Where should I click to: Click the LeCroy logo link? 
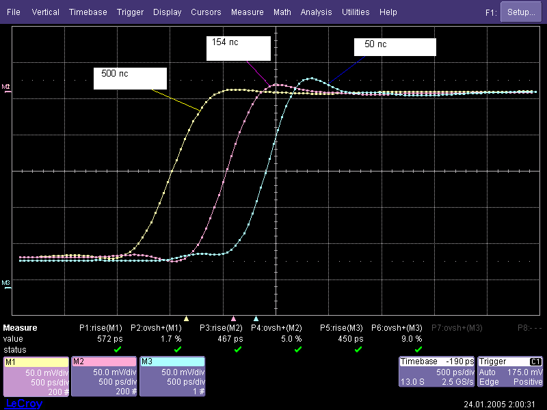(x=23, y=404)
